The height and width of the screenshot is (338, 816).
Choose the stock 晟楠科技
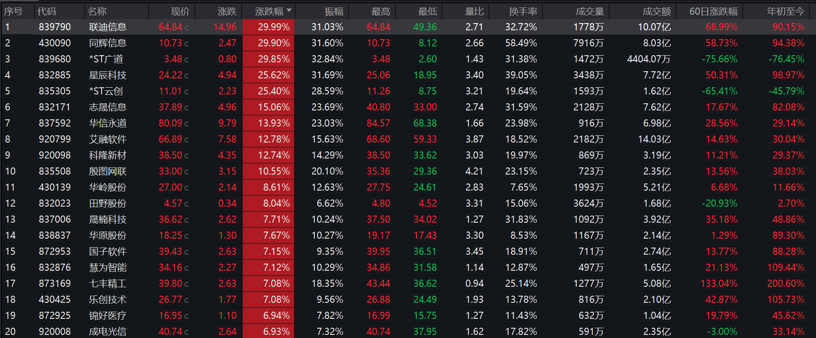108,220
